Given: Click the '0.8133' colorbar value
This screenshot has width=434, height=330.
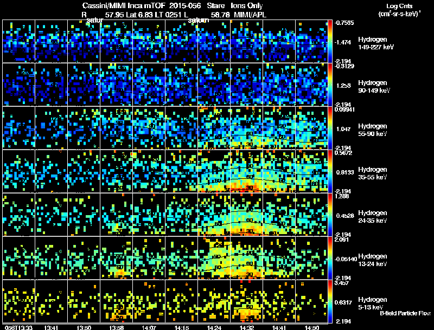Looking at the screenshot, I should [345, 172].
